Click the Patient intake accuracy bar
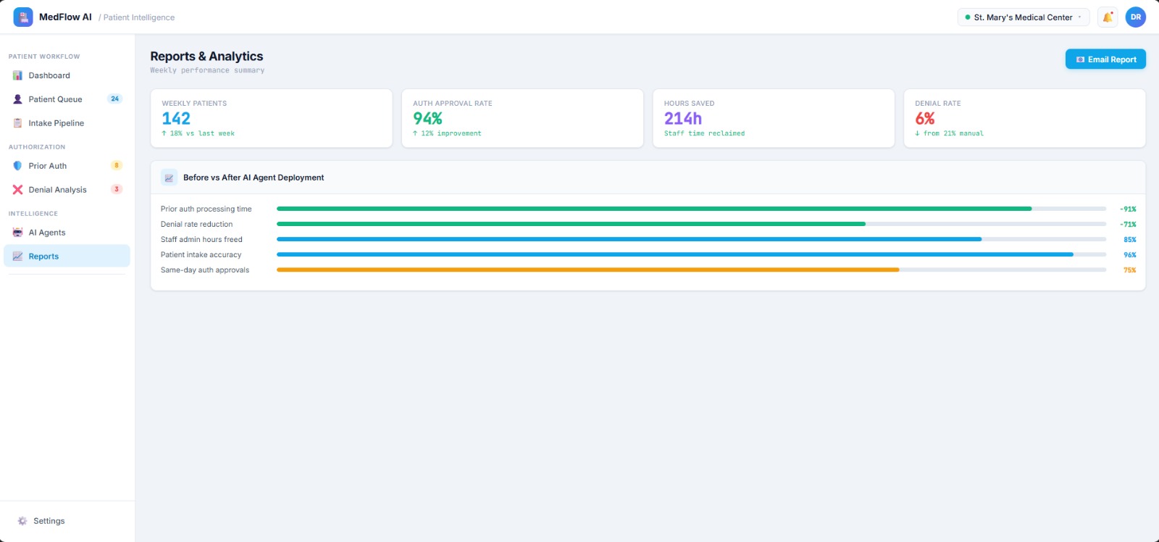Screen dimensions: 1159x542 click(x=691, y=254)
